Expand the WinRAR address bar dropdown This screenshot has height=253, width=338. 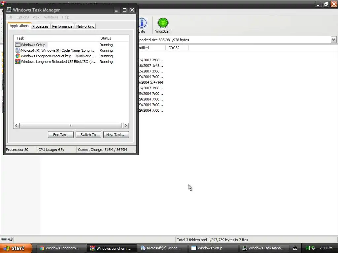333,40
